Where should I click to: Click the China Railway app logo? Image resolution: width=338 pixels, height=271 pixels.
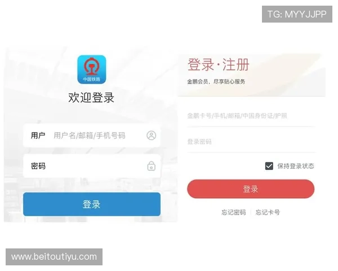[92, 69]
